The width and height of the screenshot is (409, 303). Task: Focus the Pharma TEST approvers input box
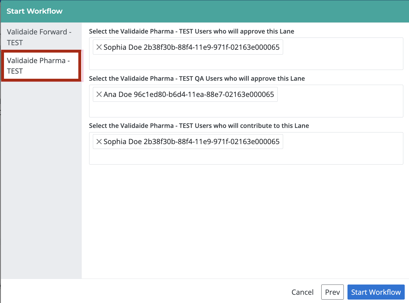coord(246,54)
